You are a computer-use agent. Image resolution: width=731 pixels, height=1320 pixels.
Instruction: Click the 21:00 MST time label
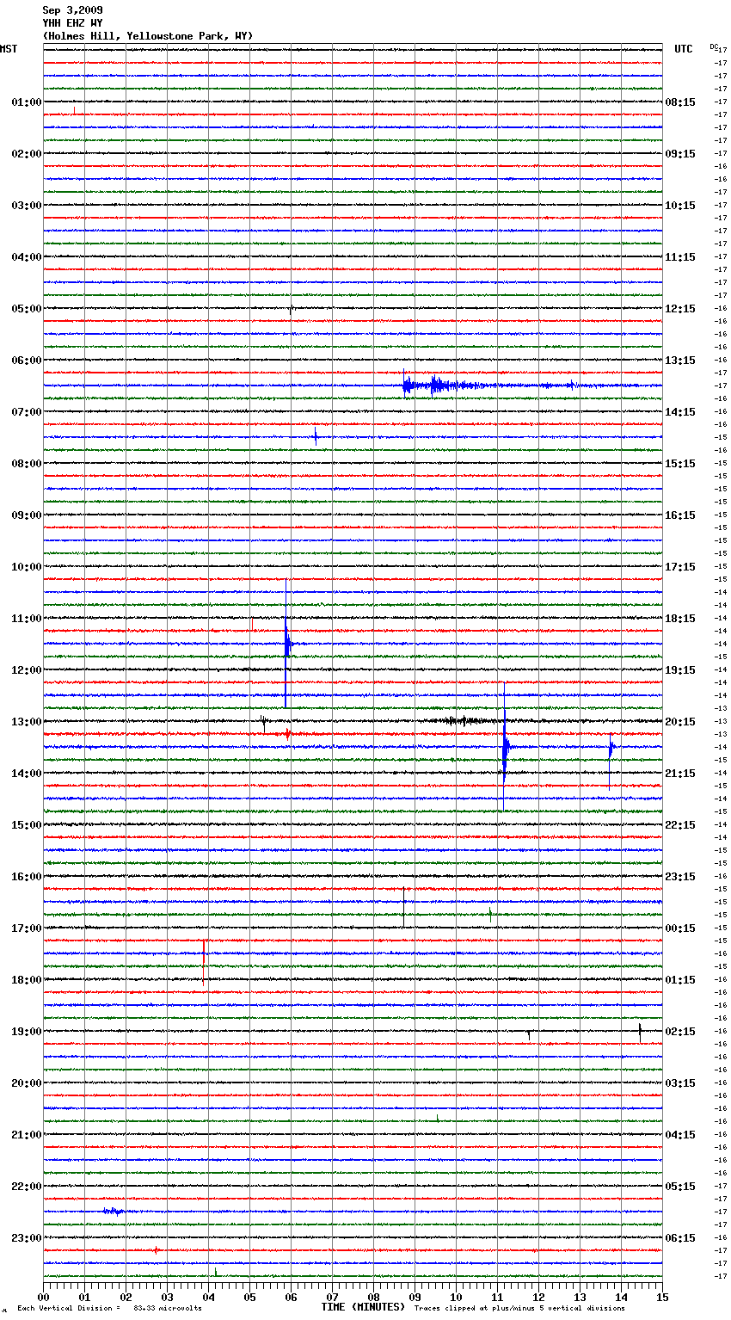pyautogui.click(x=27, y=1135)
